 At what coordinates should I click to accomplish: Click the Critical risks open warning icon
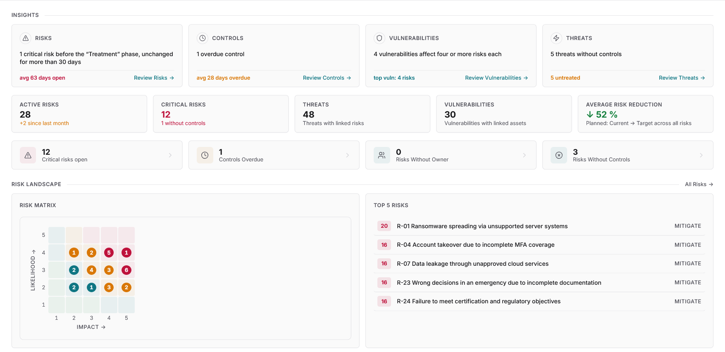pos(28,155)
